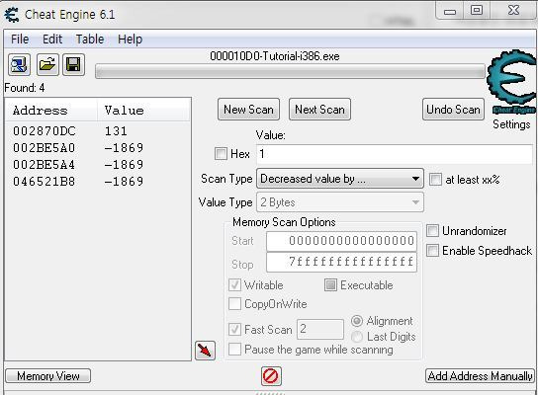Image resolution: width=538 pixels, height=395 pixels.
Task: Click the Cheat Engine logo for settings
Action: tap(512, 83)
